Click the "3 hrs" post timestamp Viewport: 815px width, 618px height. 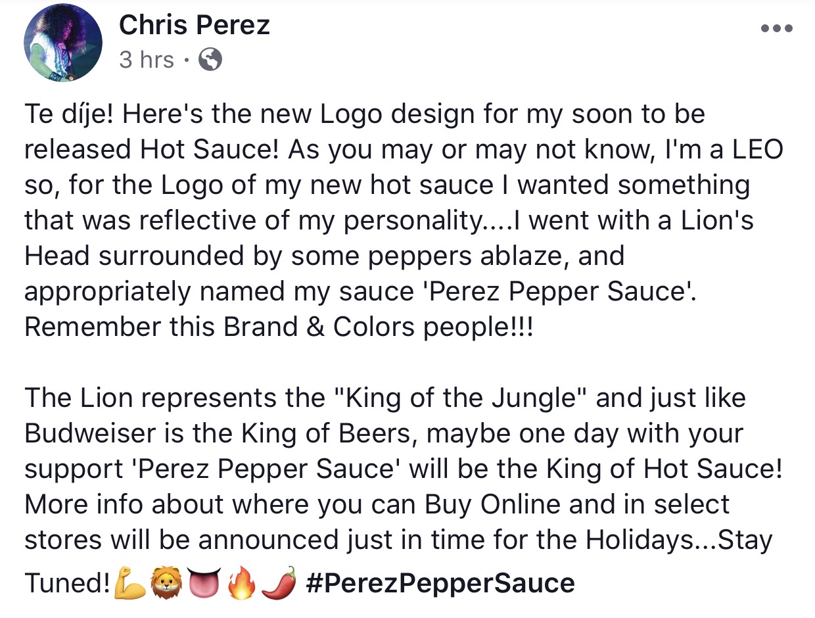click(147, 60)
